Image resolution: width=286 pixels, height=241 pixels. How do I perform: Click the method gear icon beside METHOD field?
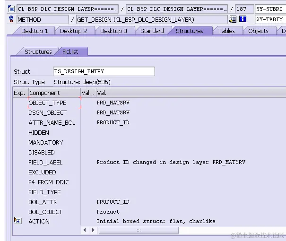point(11,19)
